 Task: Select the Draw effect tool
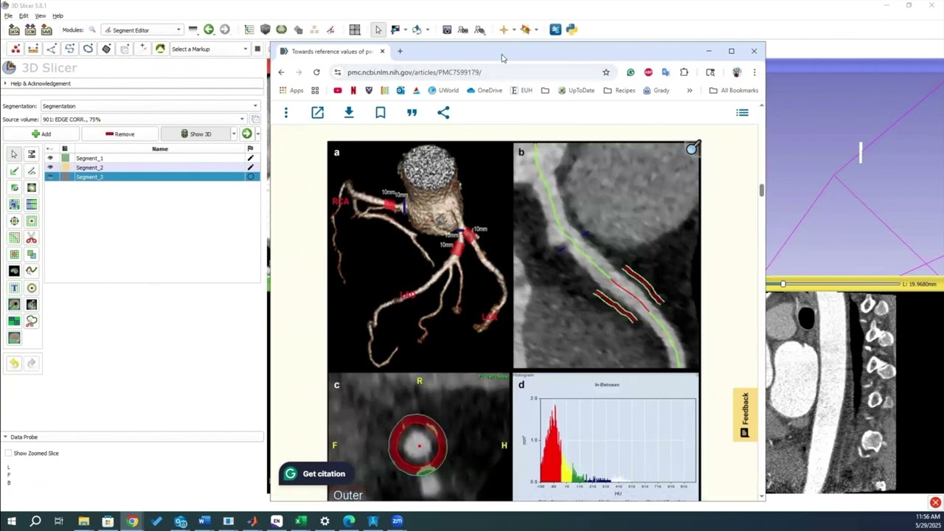click(x=31, y=171)
